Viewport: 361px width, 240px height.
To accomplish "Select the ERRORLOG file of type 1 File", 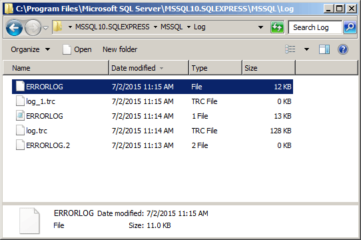I will 153,116.
